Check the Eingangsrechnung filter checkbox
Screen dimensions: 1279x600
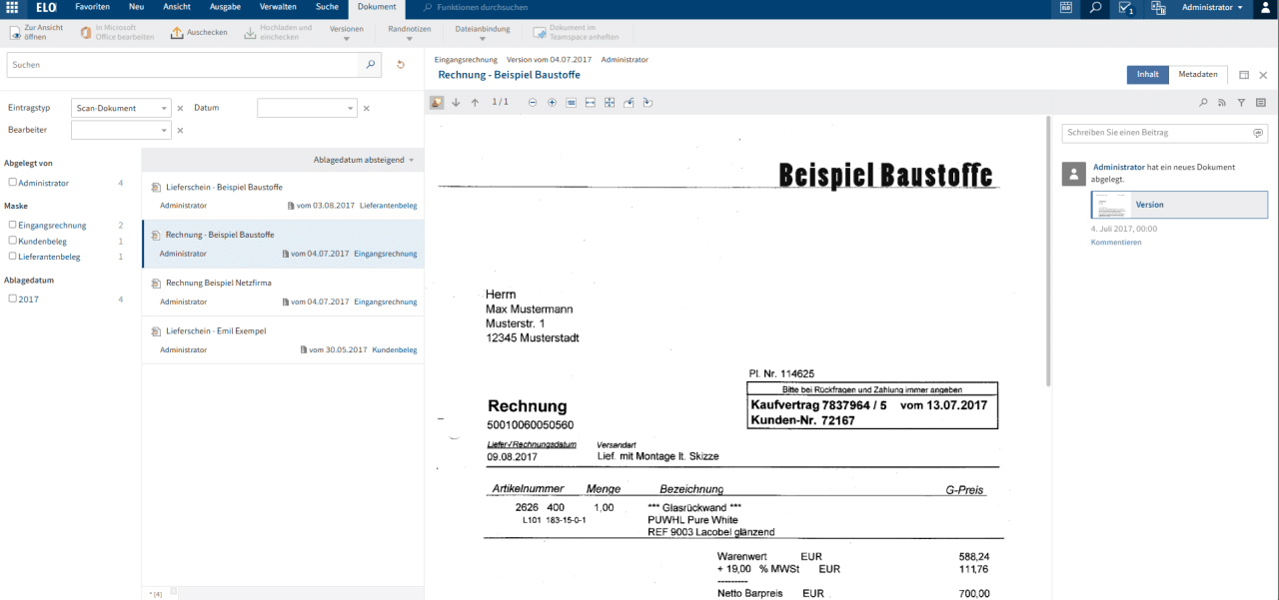[x=13, y=226]
